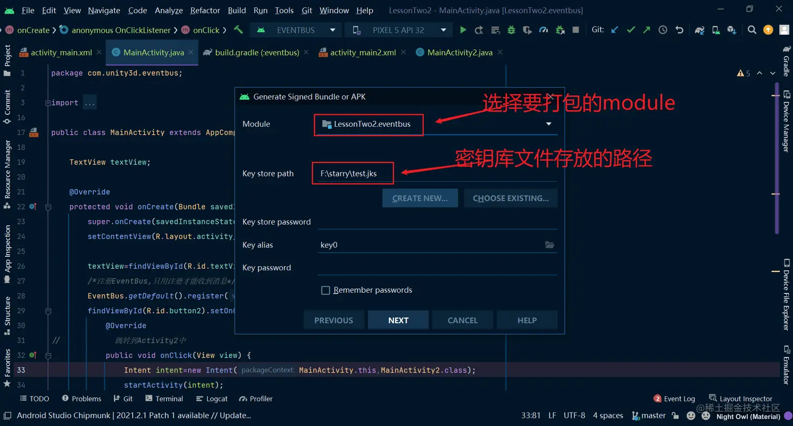Toggle Remember passwords checkbox

click(326, 290)
